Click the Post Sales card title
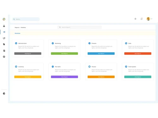The height and width of the screenshot is (118, 158). coord(58,67)
